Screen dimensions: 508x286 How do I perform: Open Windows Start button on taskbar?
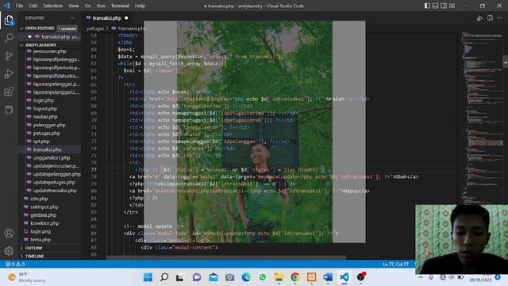click(148, 277)
